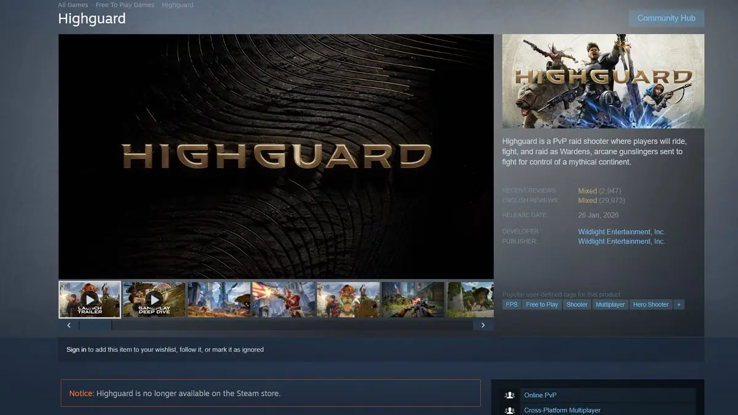Viewport: 738px width, 415px height.
Task: Click the Online PvP feature row
Action: pyautogui.click(x=540, y=395)
